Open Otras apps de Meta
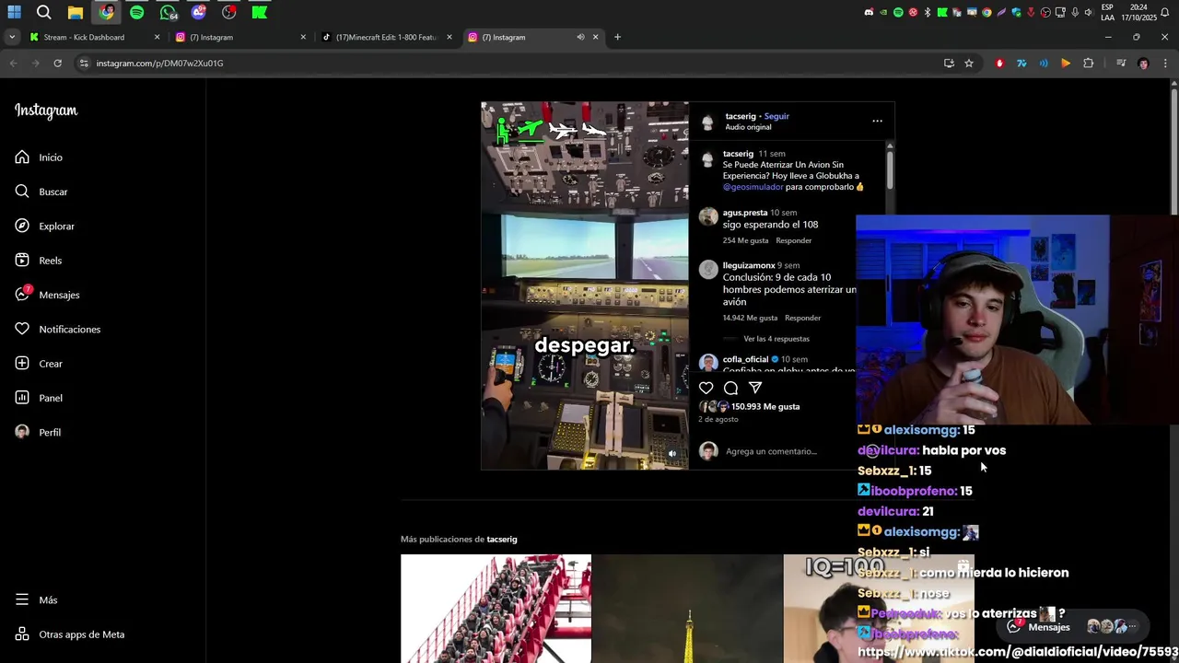 [69, 634]
